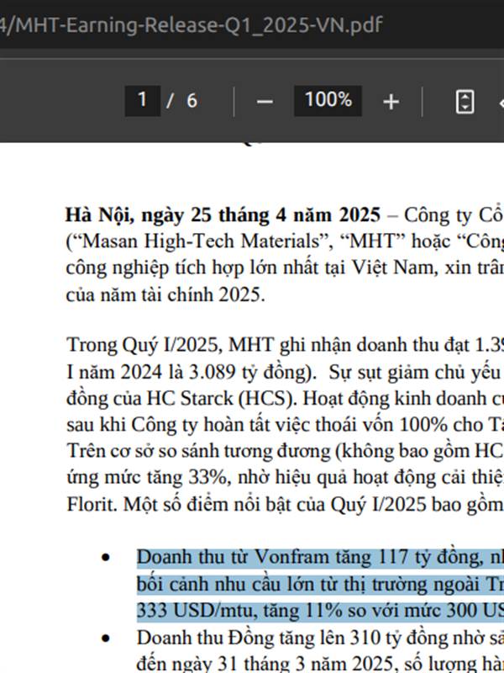Click the zoom in plus button

(x=391, y=102)
